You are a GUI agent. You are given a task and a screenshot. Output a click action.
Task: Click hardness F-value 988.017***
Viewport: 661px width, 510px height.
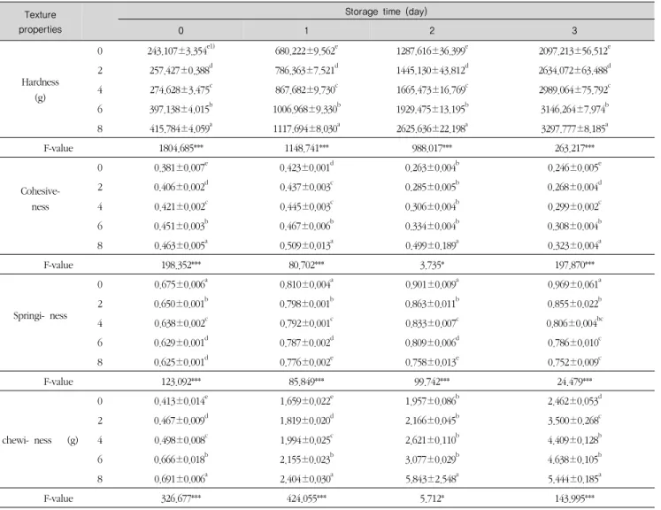pyautogui.click(x=432, y=148)
